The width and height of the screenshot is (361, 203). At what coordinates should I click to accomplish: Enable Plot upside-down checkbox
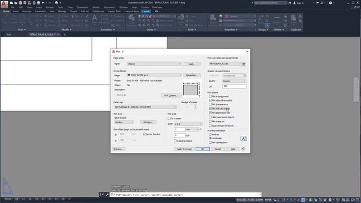(x=210, y=143)
